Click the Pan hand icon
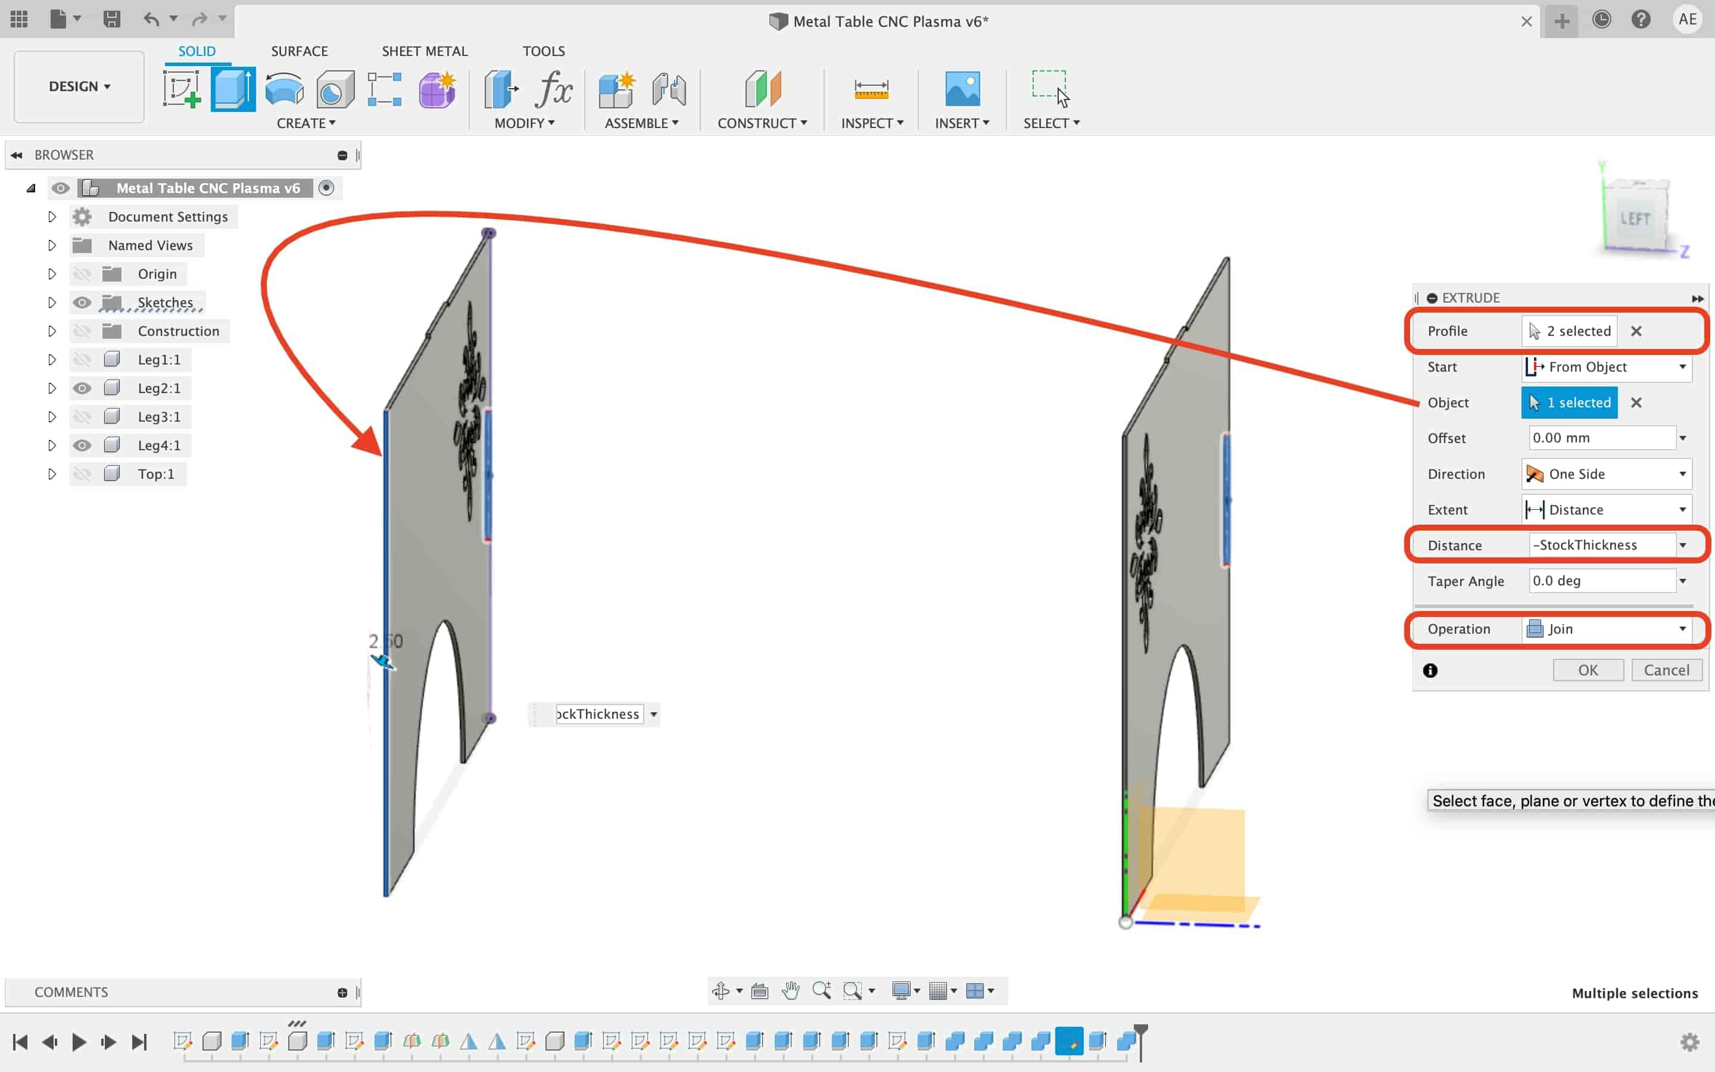This screenshot has height=1072, width=1715. click(x=790, y=990)
